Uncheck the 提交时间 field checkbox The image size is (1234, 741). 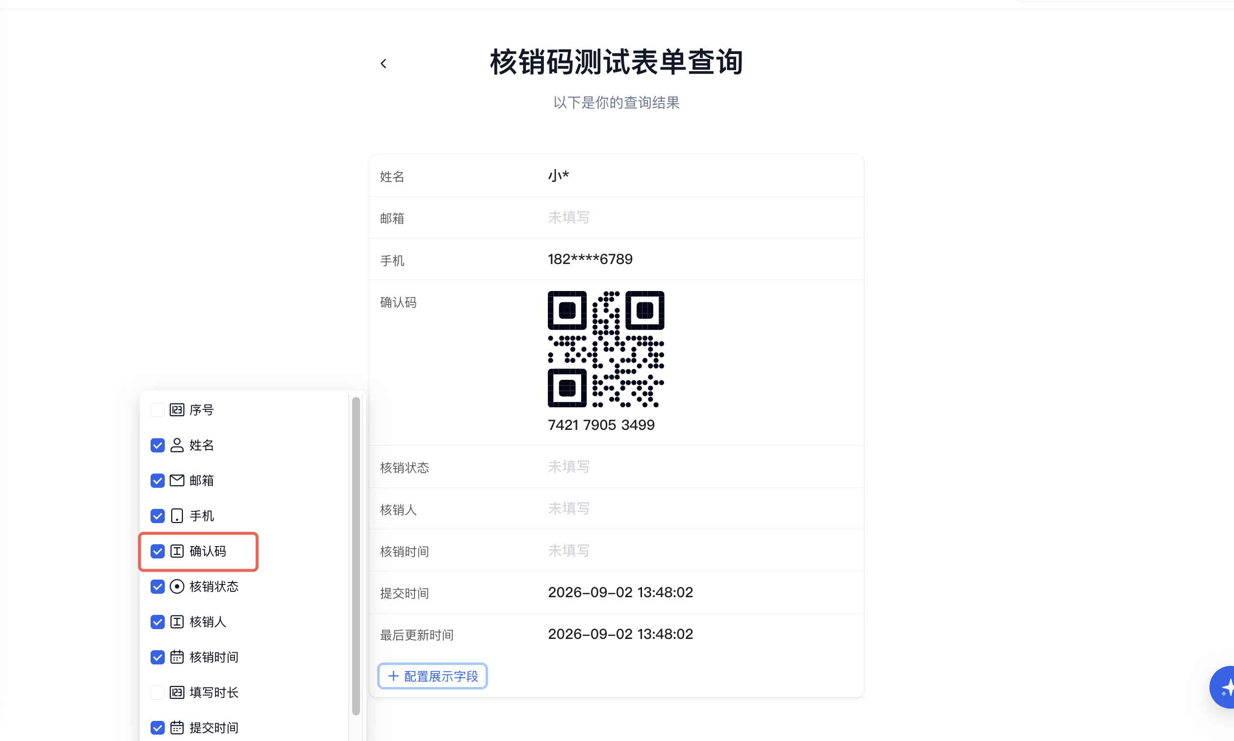[x=157, y=728]
